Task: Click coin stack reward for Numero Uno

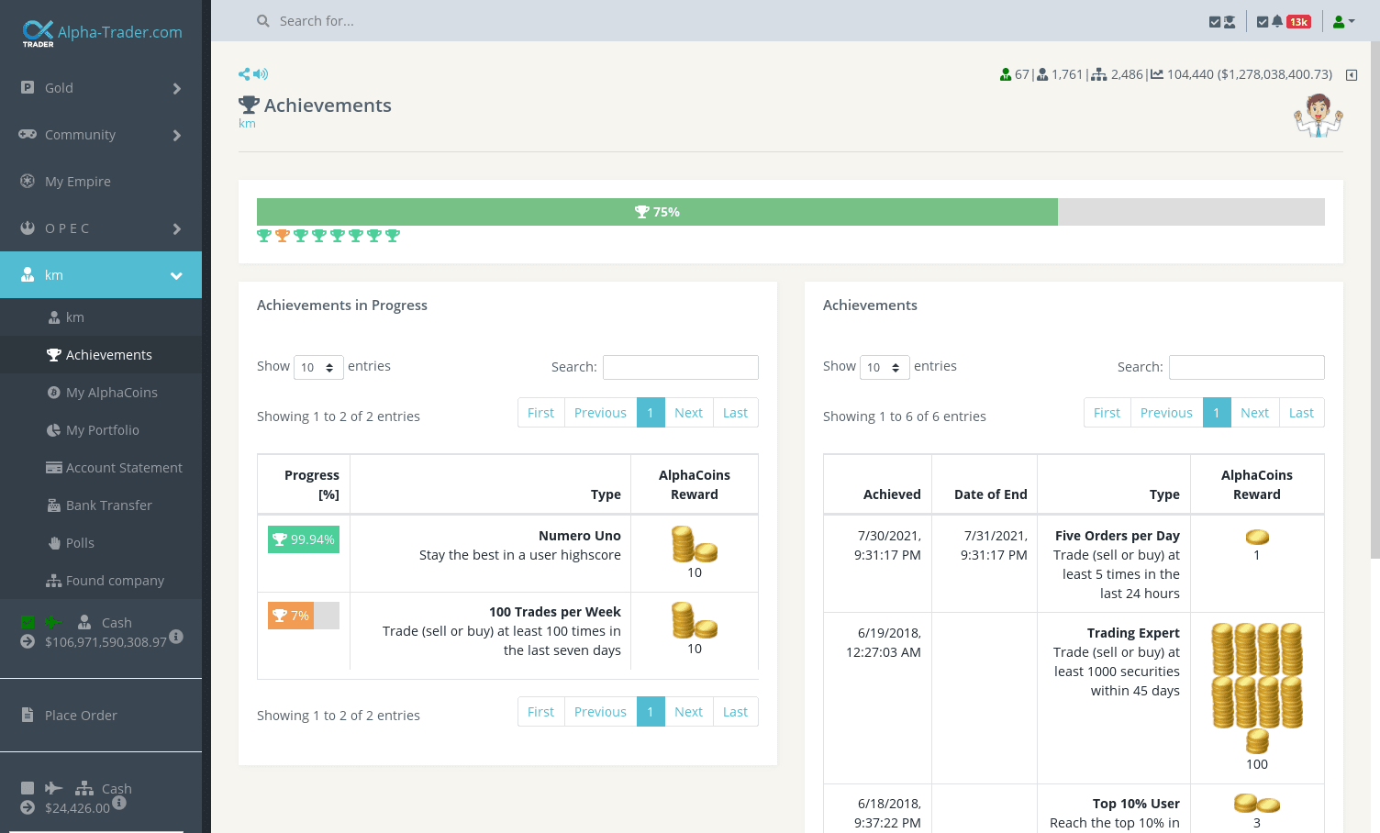Action: coord(695,544)
